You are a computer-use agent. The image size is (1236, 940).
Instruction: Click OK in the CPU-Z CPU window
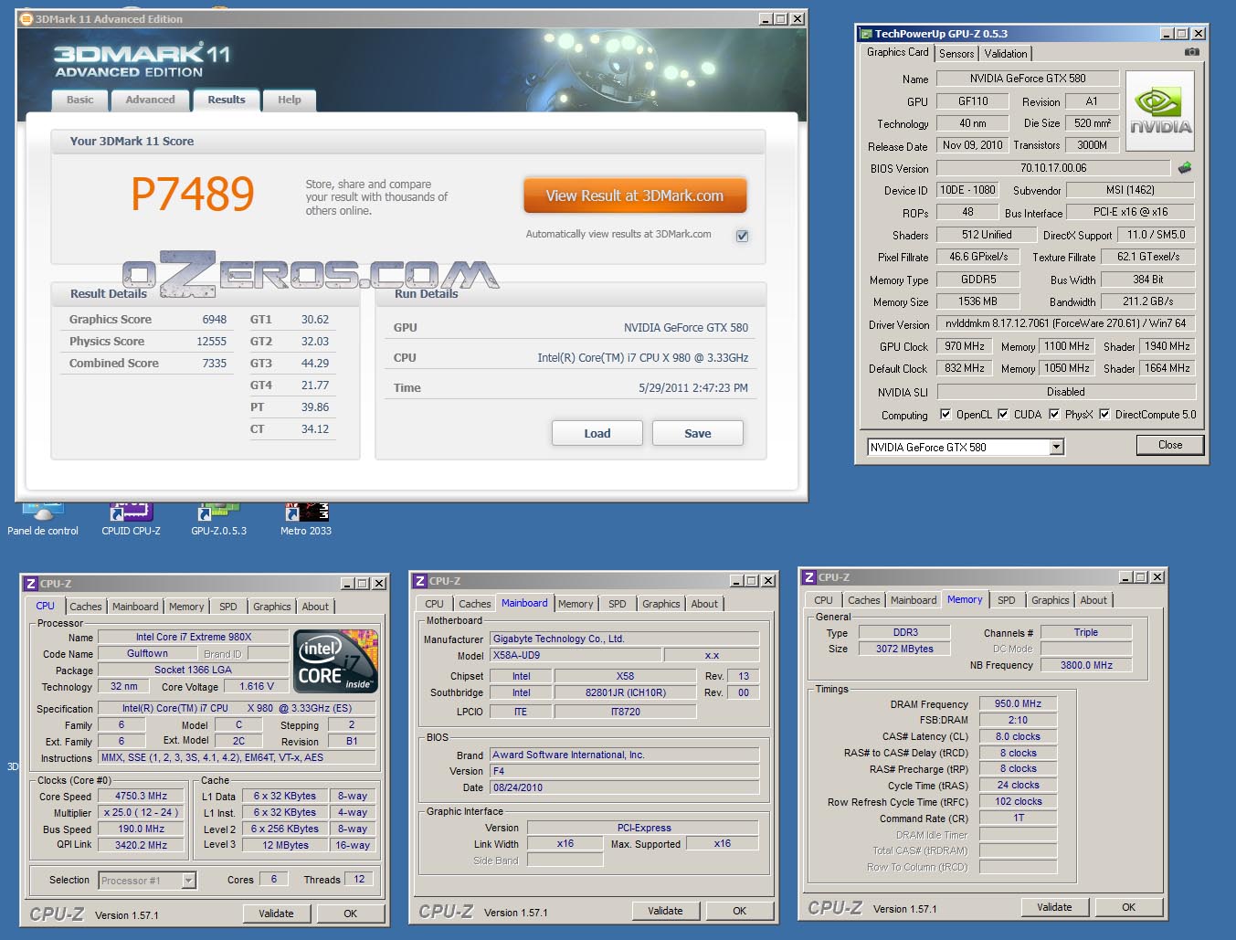(x=350, y=914)
